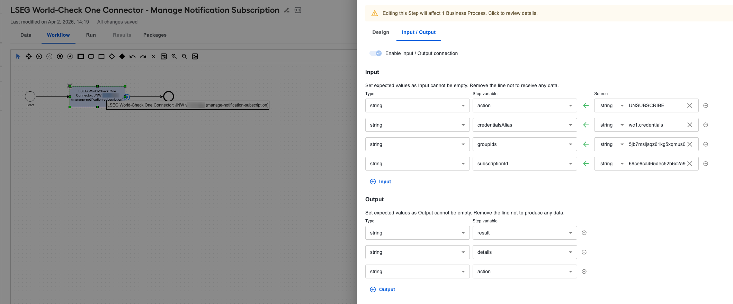733x304 pixels.
Task: Open step variable dropdown for action input
Action: click(x=525, y=105)
